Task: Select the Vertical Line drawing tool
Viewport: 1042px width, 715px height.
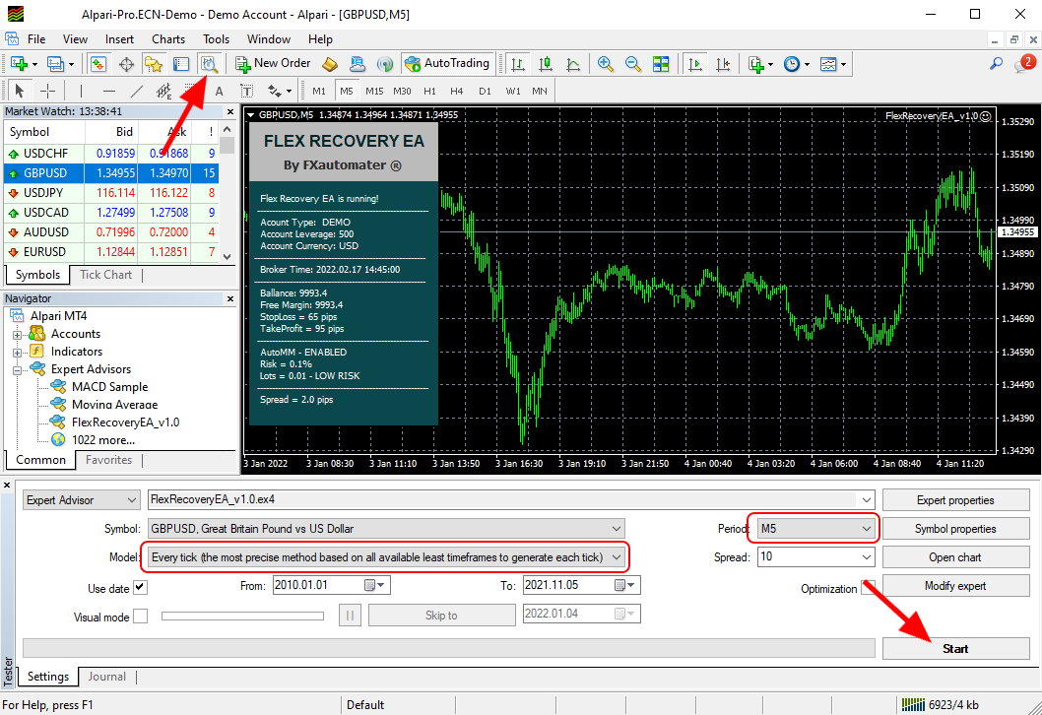Action: [x=81, y=91]
